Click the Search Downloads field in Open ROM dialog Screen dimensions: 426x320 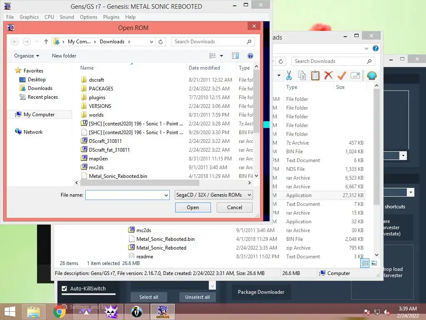coord(213,42)
